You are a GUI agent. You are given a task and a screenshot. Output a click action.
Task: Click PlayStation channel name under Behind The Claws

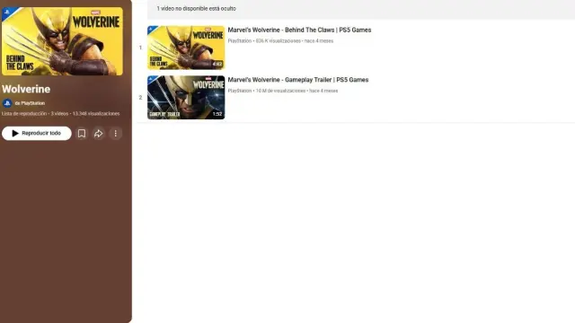(x=240, y=41)
